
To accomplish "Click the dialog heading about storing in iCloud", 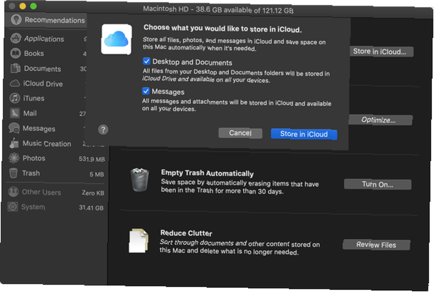I will (223, 28).
